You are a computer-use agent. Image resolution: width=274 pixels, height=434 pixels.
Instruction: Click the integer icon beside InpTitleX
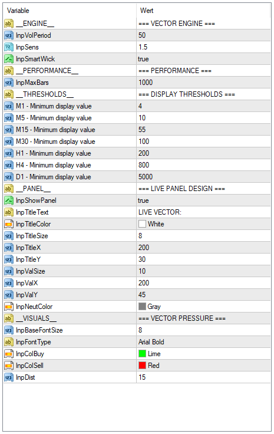(9, 248)
